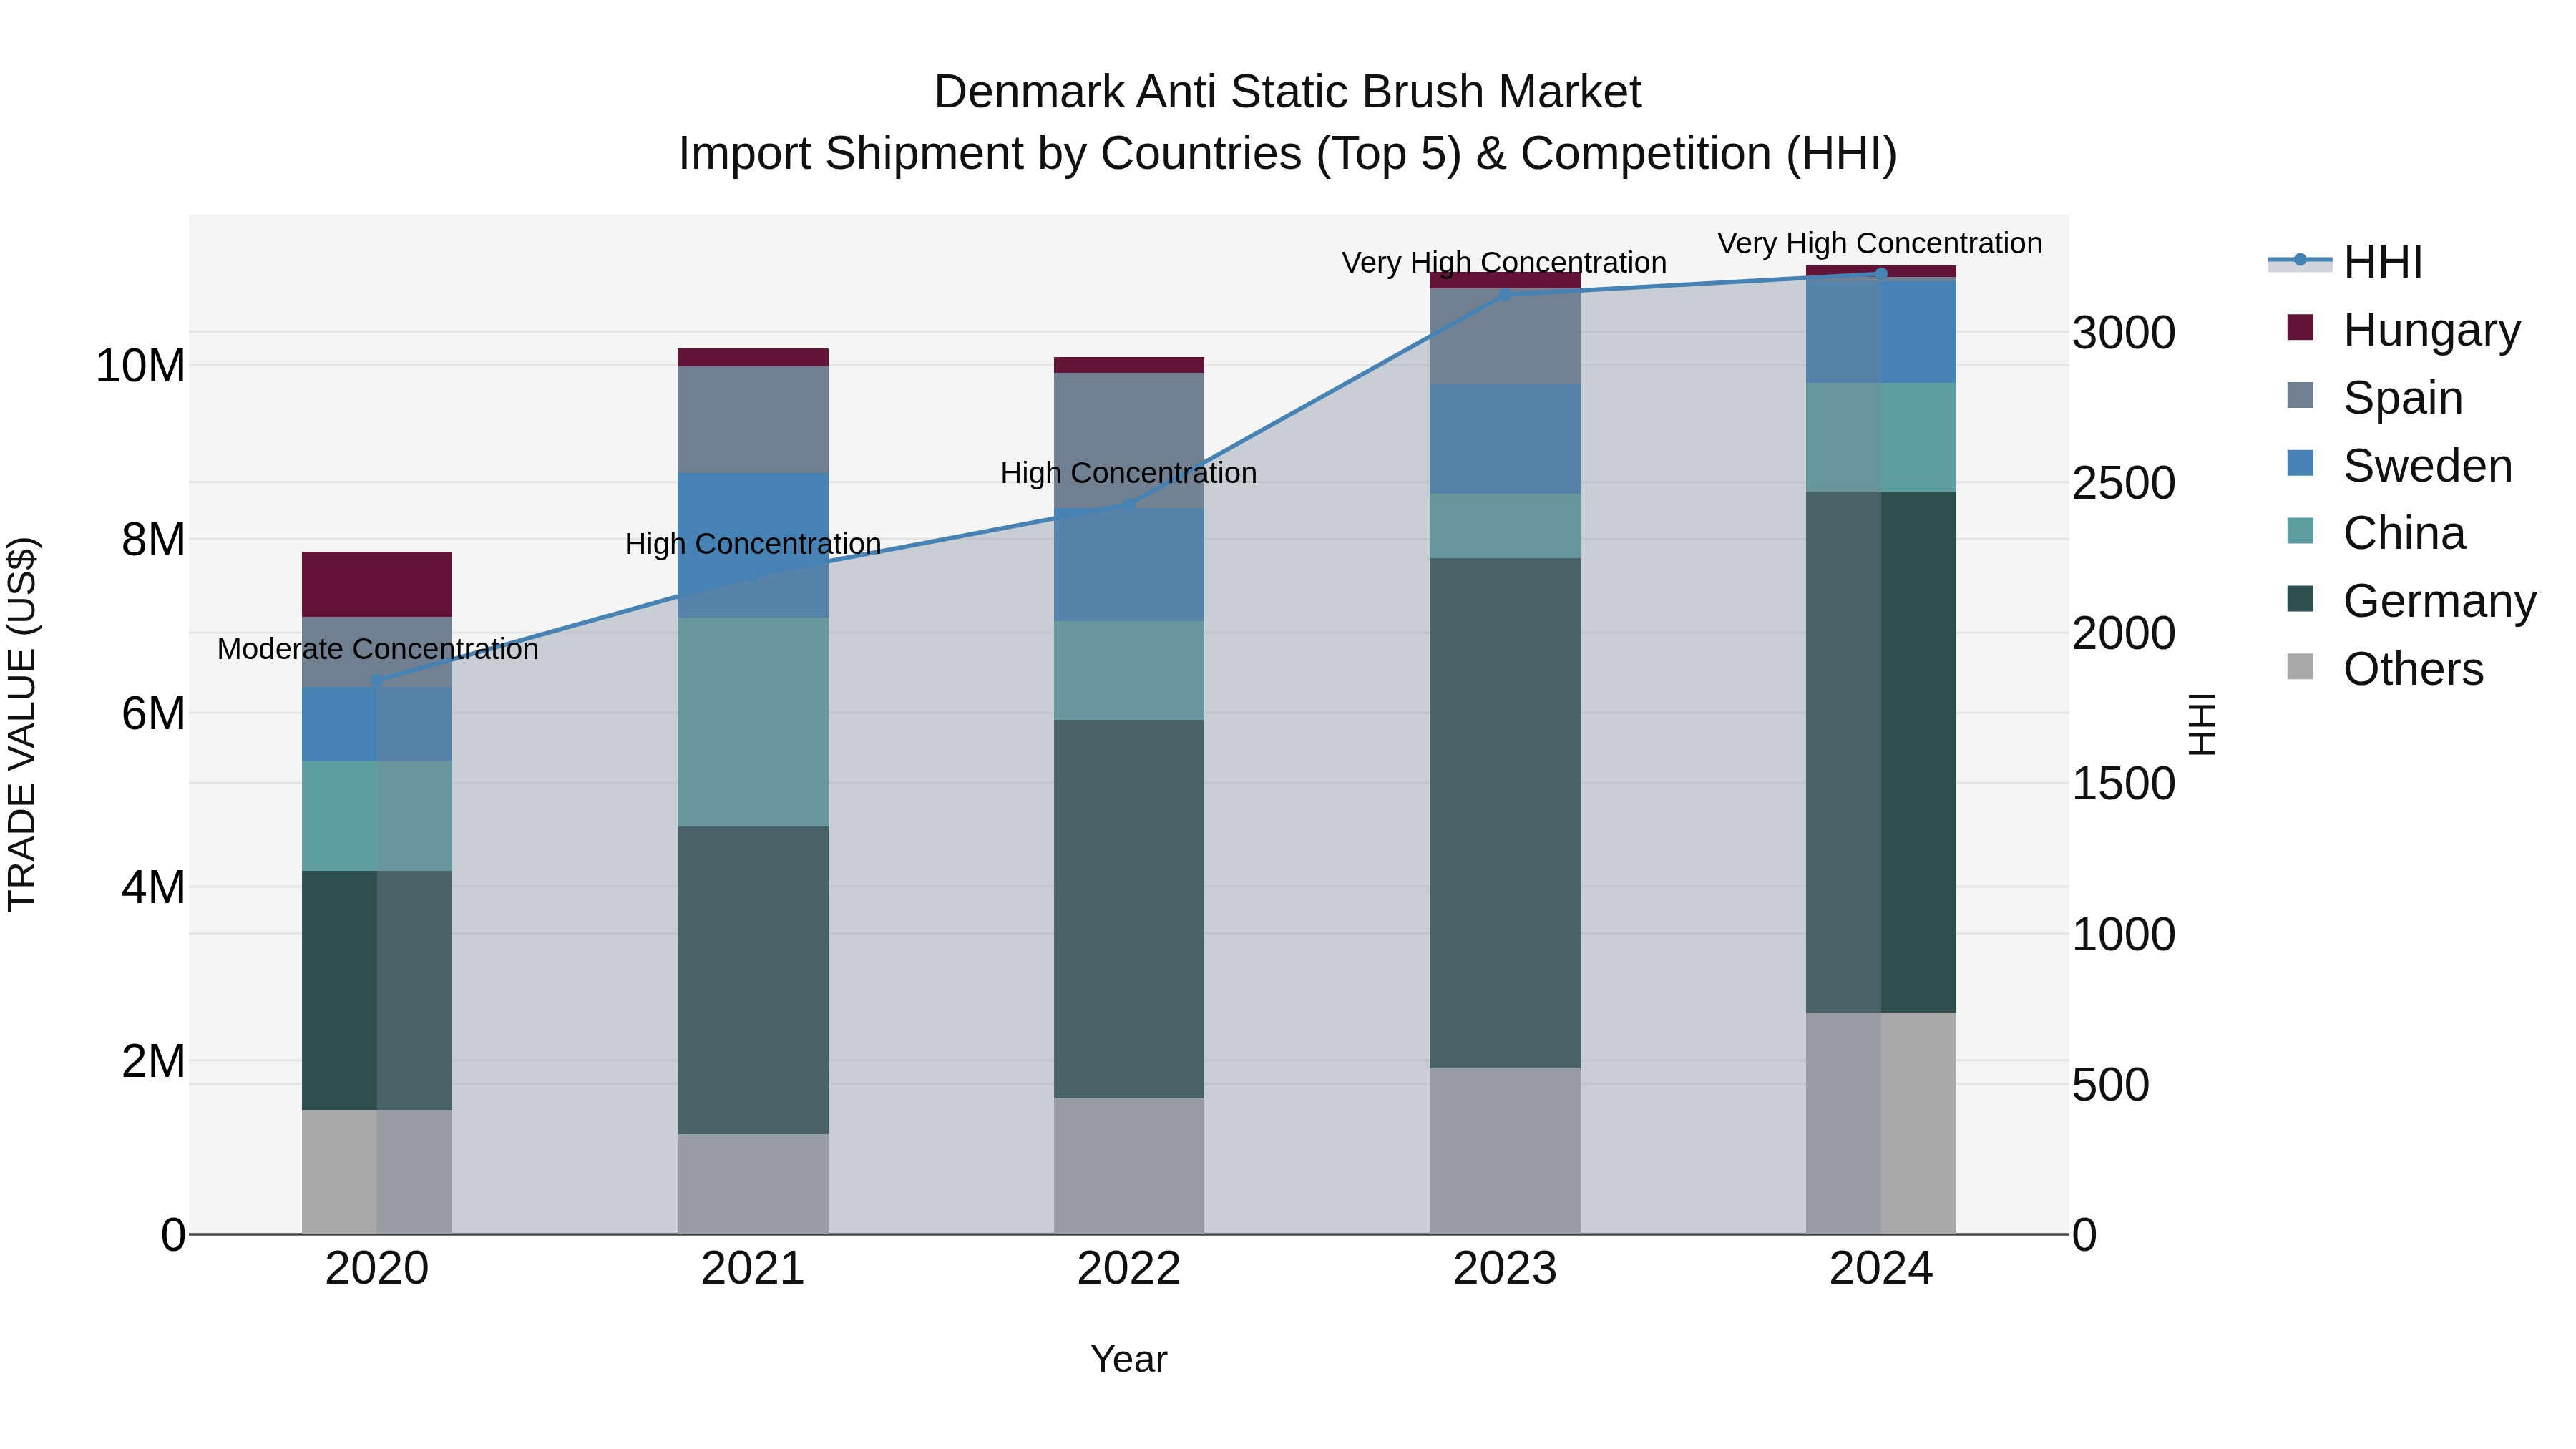
Task: Click the Sweden segment of 2023 bar
Action: point(1505,438)
